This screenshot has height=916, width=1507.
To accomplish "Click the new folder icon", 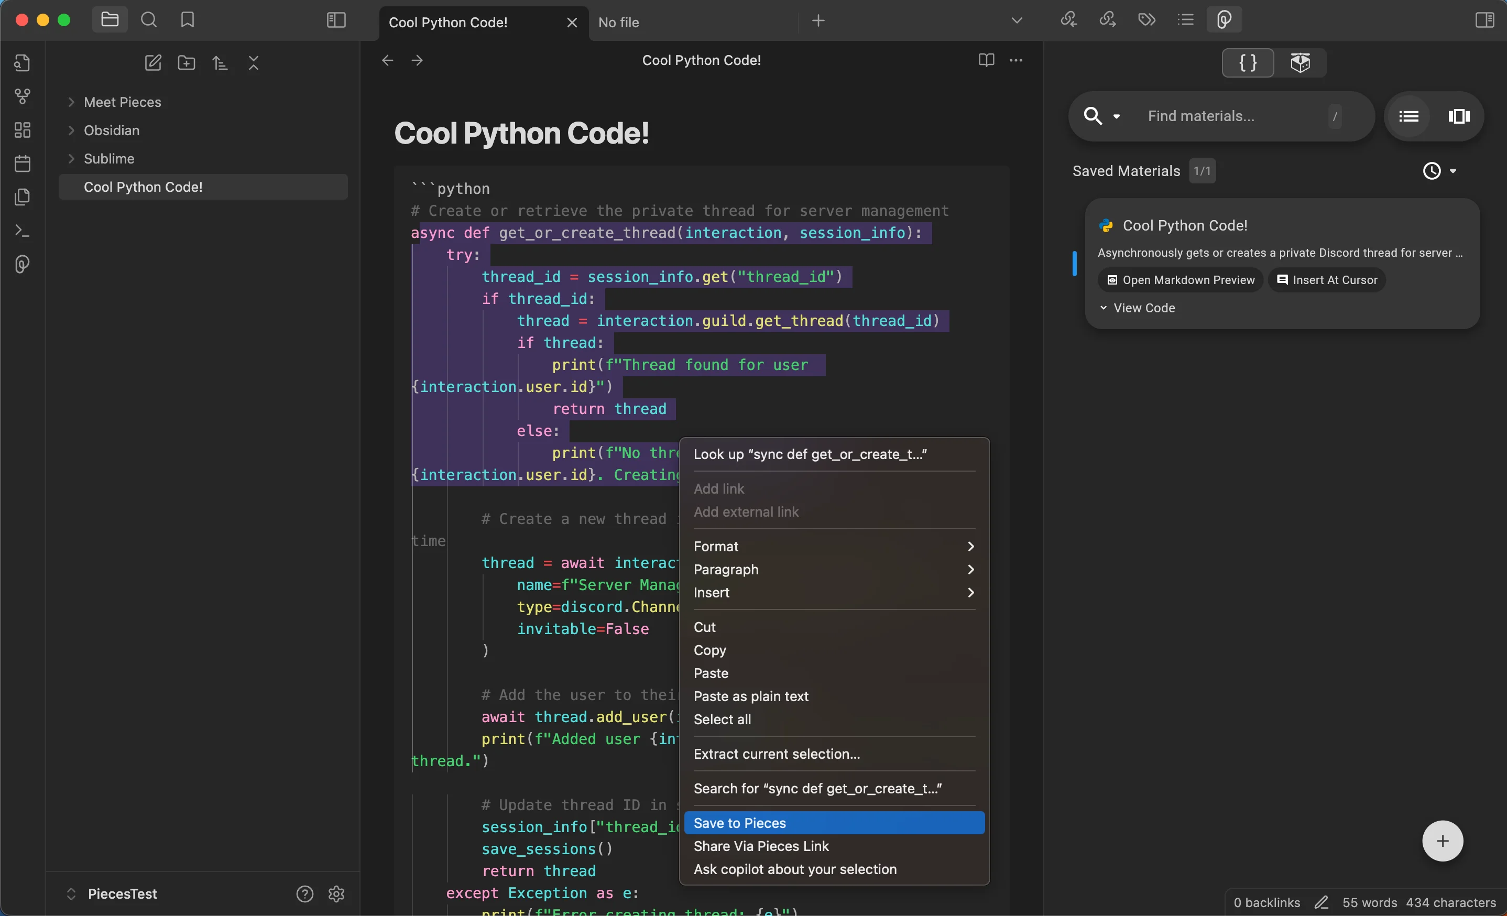I will (x=187, y=63).
